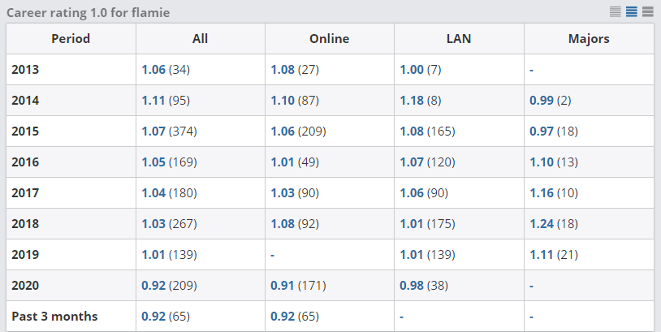Click the LAN column header
661x332 pixels.
point(459,39)
